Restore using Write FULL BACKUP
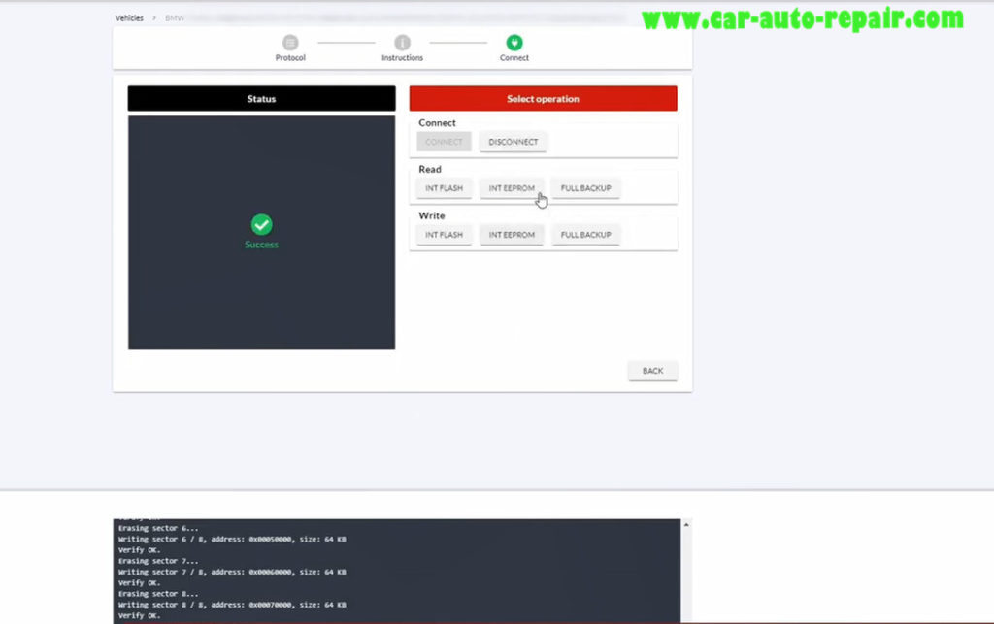 click(x=585, y=234)
